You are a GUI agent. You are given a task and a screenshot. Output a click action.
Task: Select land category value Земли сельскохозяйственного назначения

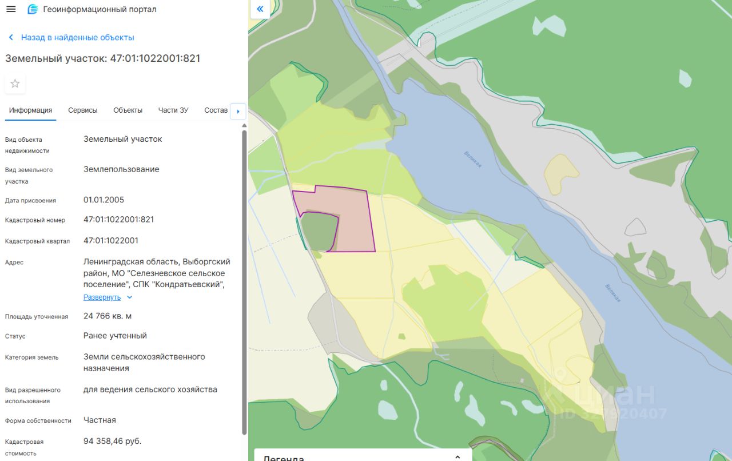(144, 363)
